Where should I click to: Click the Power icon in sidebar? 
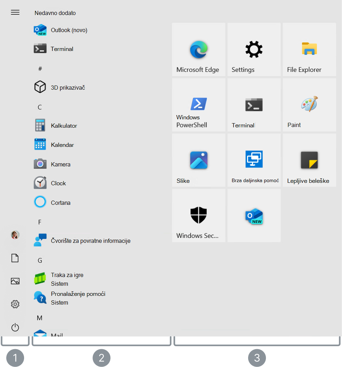point(15,327)
